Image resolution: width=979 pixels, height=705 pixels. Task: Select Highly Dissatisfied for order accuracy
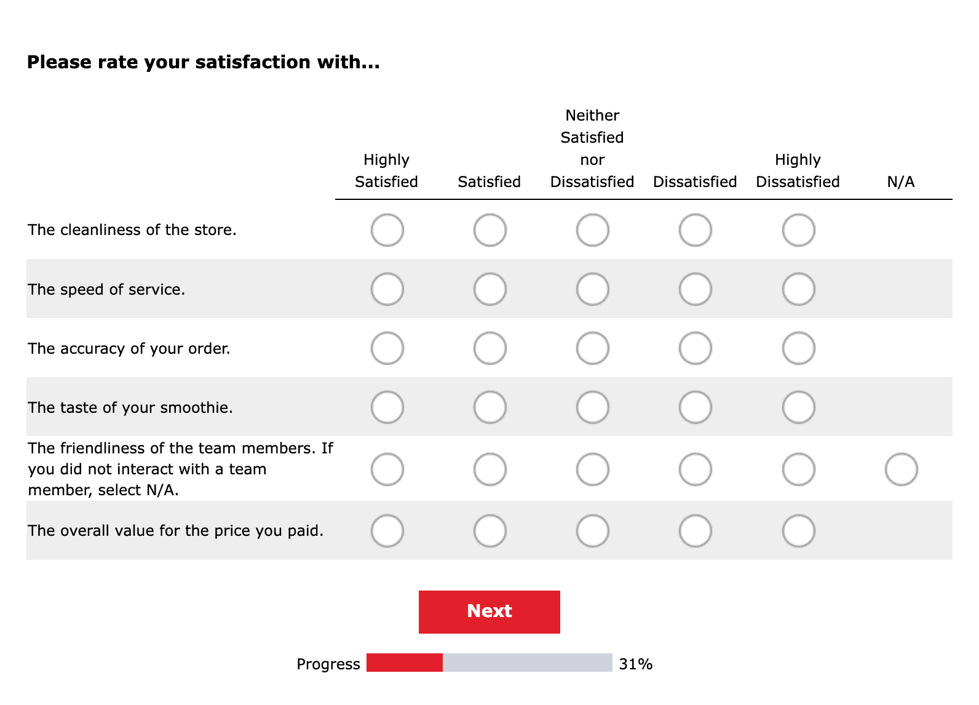(798, 348)
